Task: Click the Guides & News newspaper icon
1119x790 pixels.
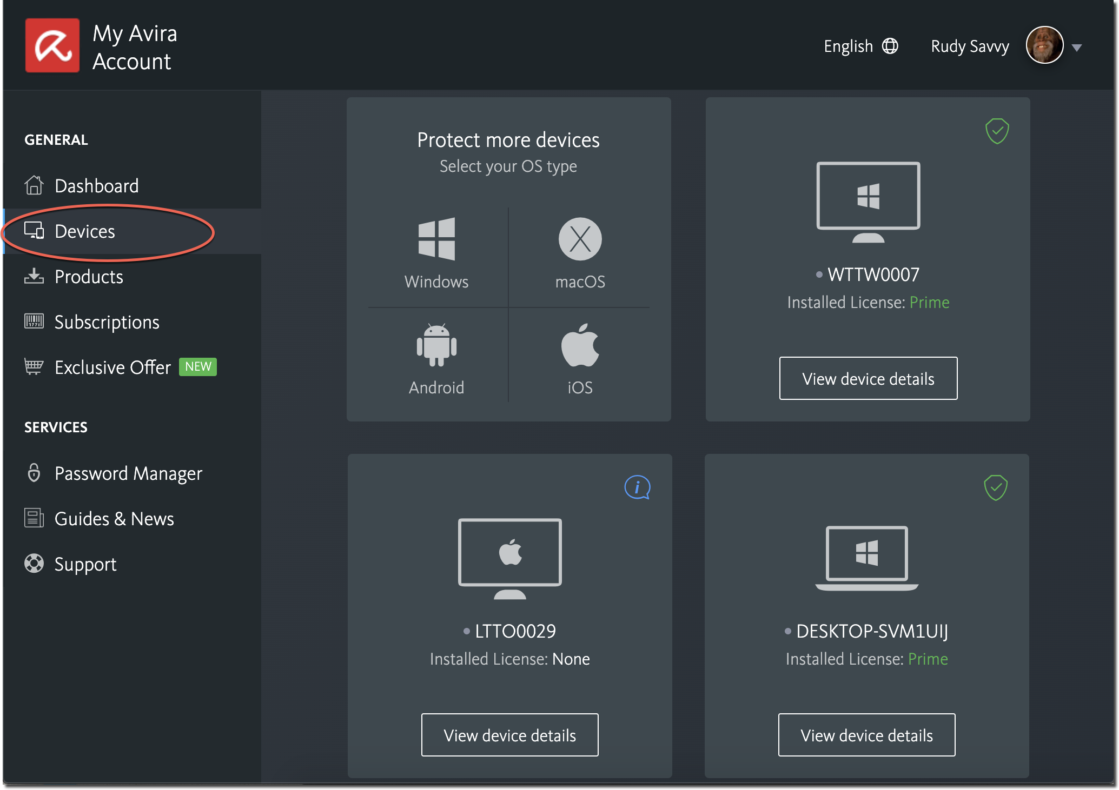Action: 34,518
